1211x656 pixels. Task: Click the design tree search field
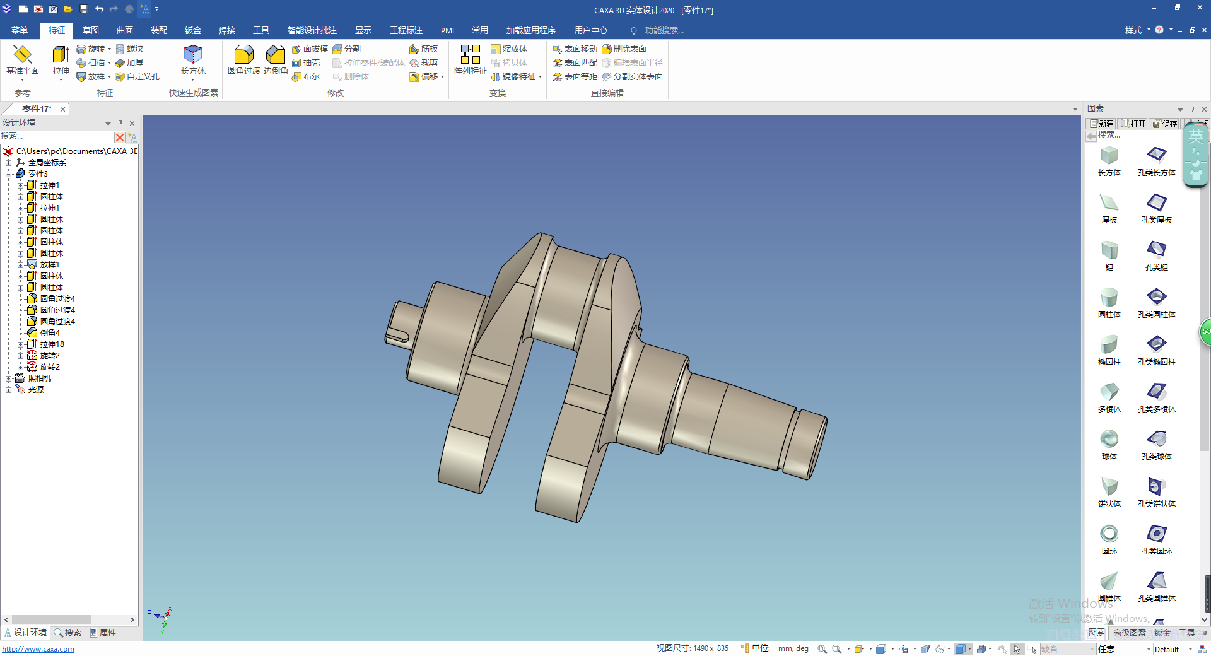point(57,136)
